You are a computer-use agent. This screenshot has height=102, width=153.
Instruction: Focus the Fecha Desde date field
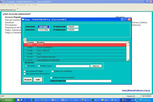(44, 27)
